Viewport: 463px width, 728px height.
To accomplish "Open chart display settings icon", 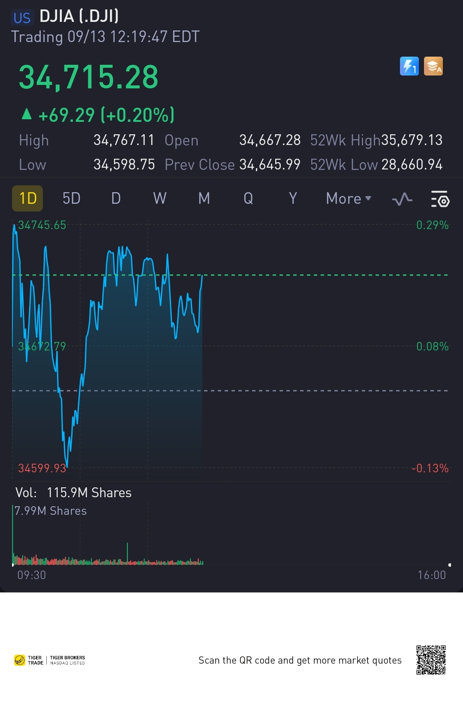I will [440, 199].
